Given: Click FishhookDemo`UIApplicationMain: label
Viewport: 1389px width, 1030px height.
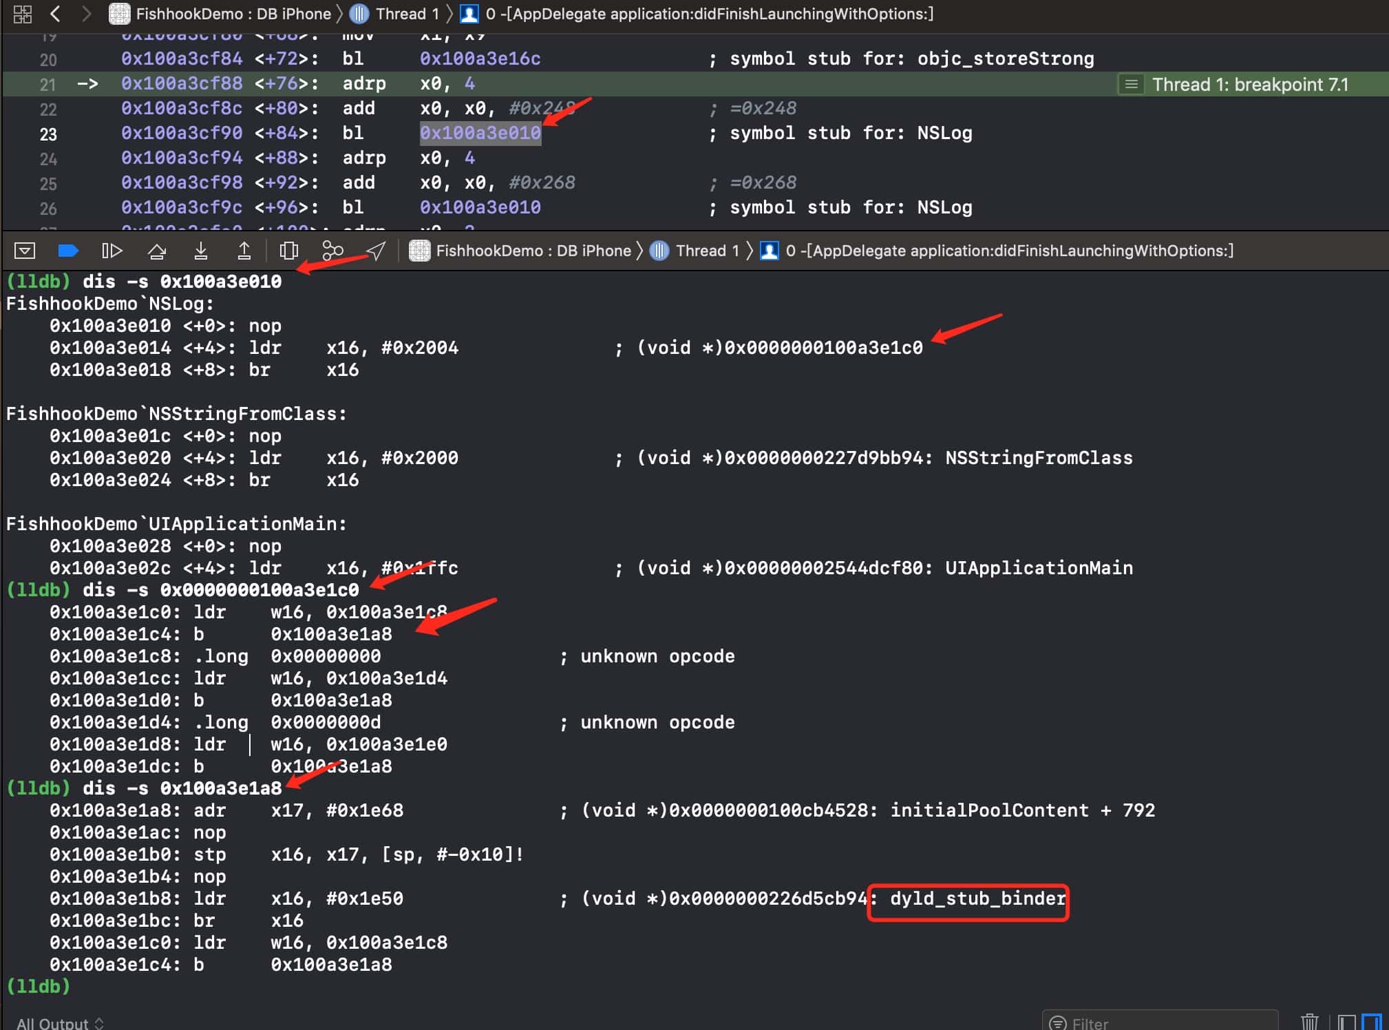Looking at the screenshot, I should point(177,524).
